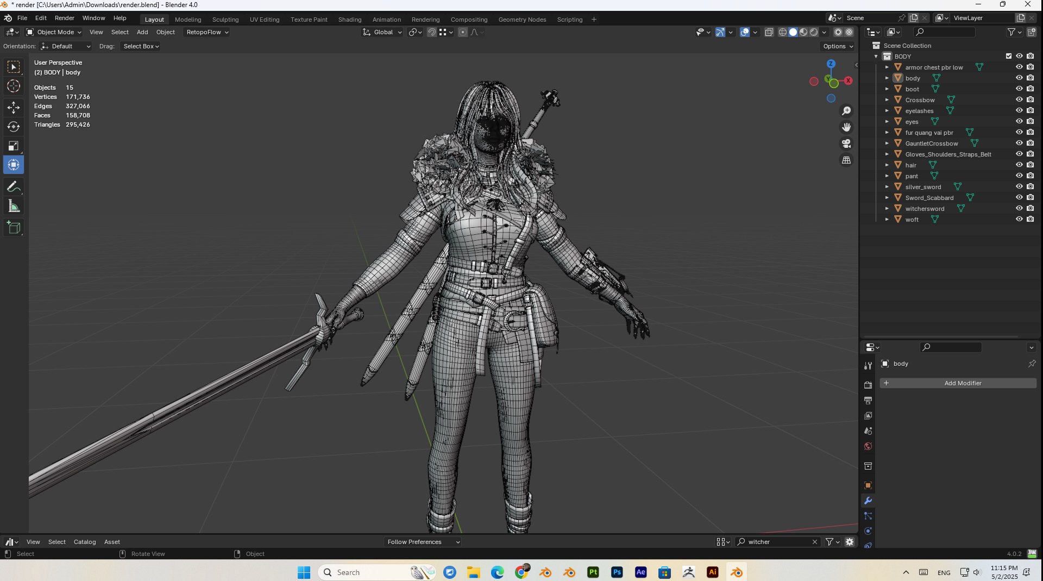
Task: Select the Scale tool
Action: pyautogui.click(x=14, y=146)
